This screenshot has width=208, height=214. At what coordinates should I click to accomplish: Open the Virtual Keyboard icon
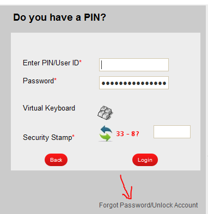105,113
